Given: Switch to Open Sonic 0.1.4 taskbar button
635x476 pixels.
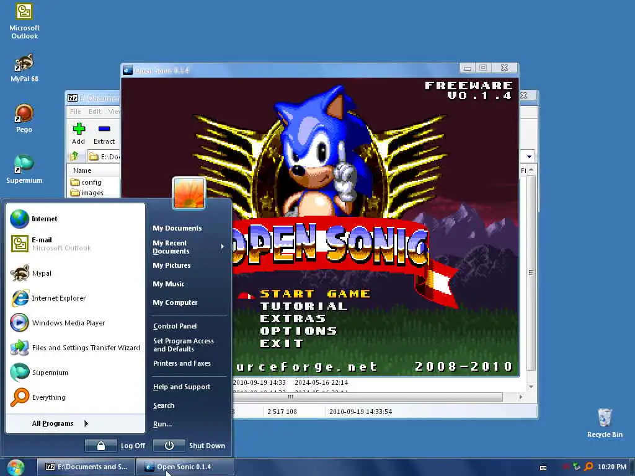Looking at the screenshot, I should (x=185, y=467).
